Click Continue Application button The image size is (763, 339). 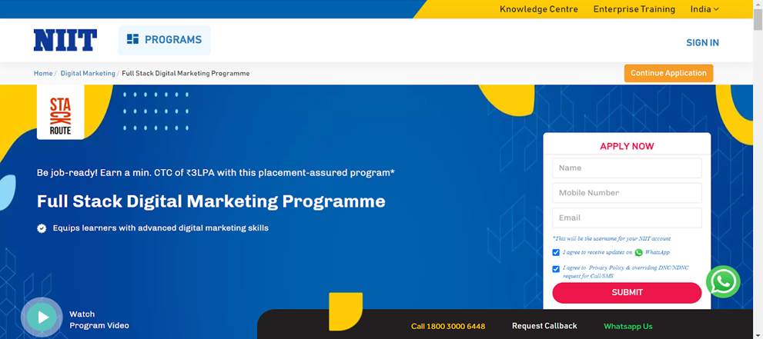[x=668, y=73]
